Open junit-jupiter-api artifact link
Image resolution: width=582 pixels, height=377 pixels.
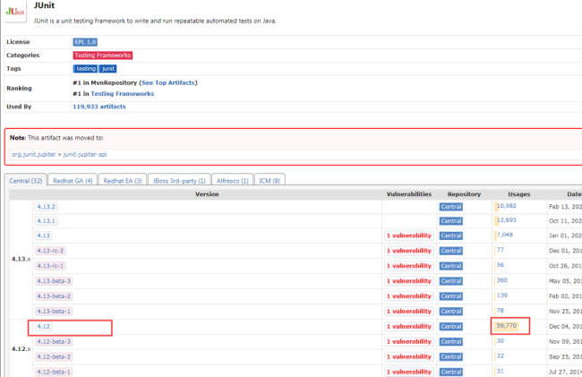click(x=85, y=154)
